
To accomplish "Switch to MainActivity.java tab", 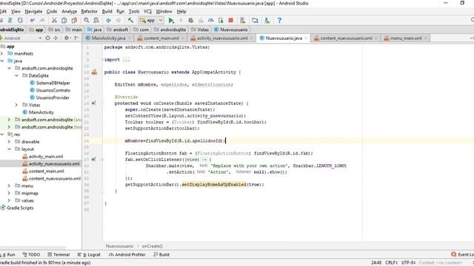I will point(108,38).
